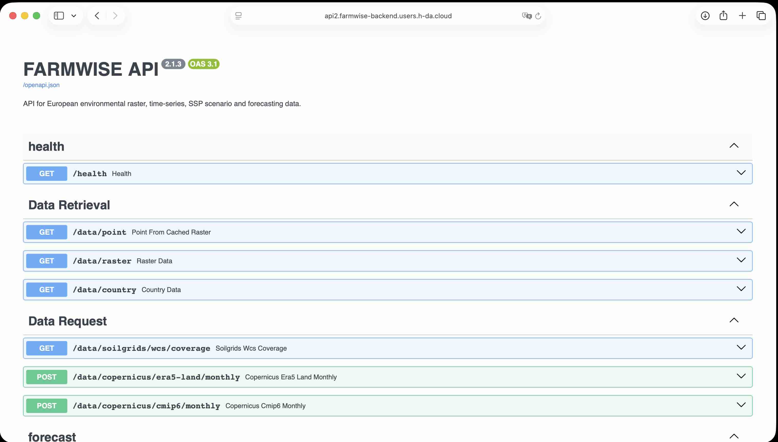778x442 pixels.
Task: Select the /data/point path text
Action: click(100, 232)
